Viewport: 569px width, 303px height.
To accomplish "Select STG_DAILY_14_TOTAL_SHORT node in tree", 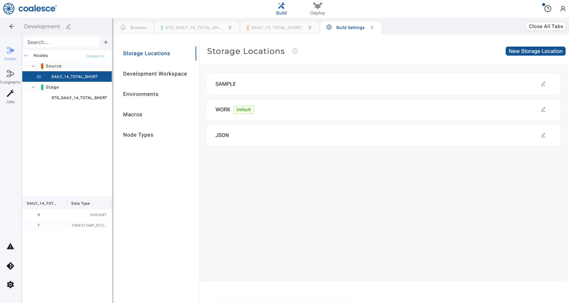I will click(x=79, y=98).
